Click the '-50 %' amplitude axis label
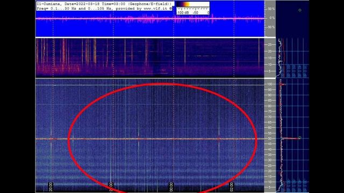 coord(271,27)
